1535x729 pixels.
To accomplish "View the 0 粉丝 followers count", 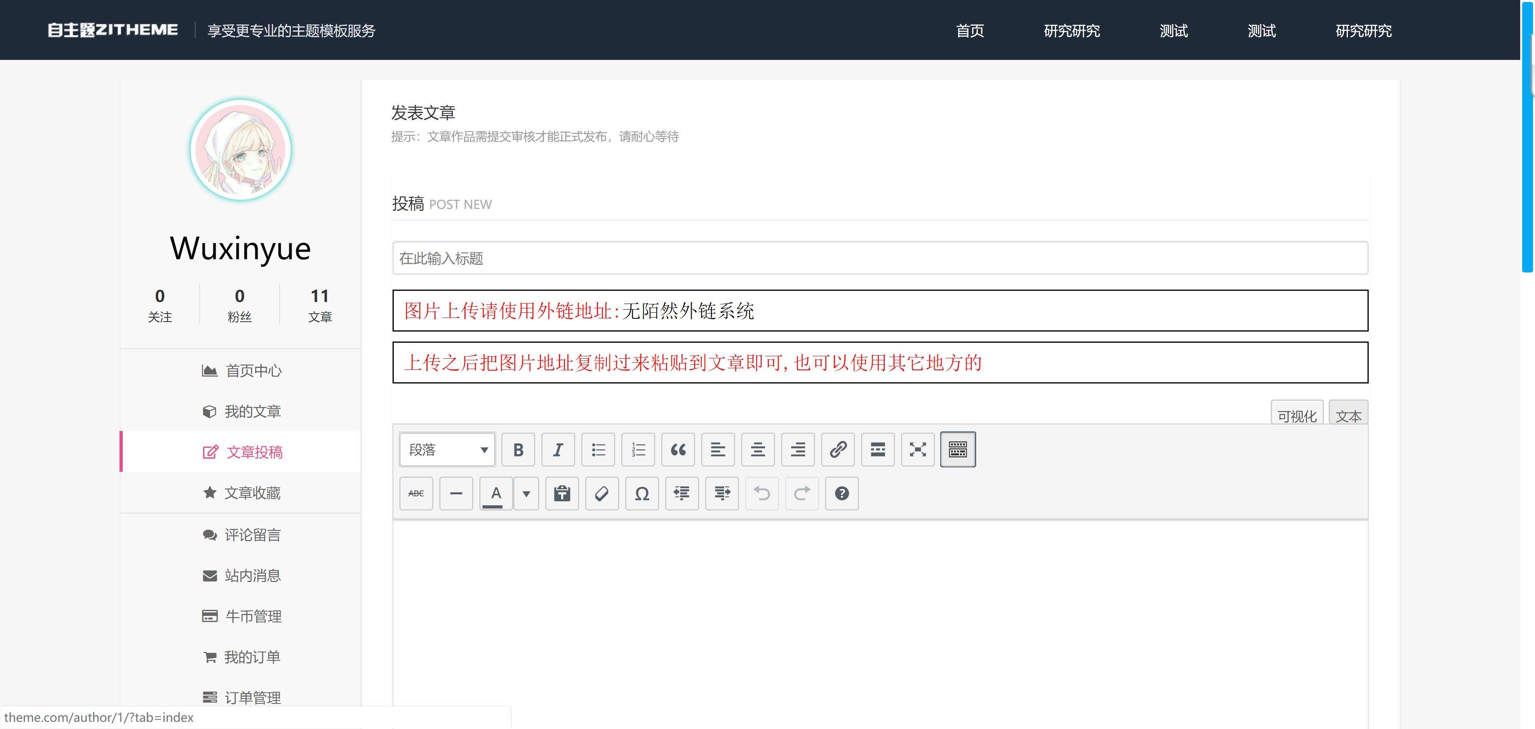I will point(239,306).
